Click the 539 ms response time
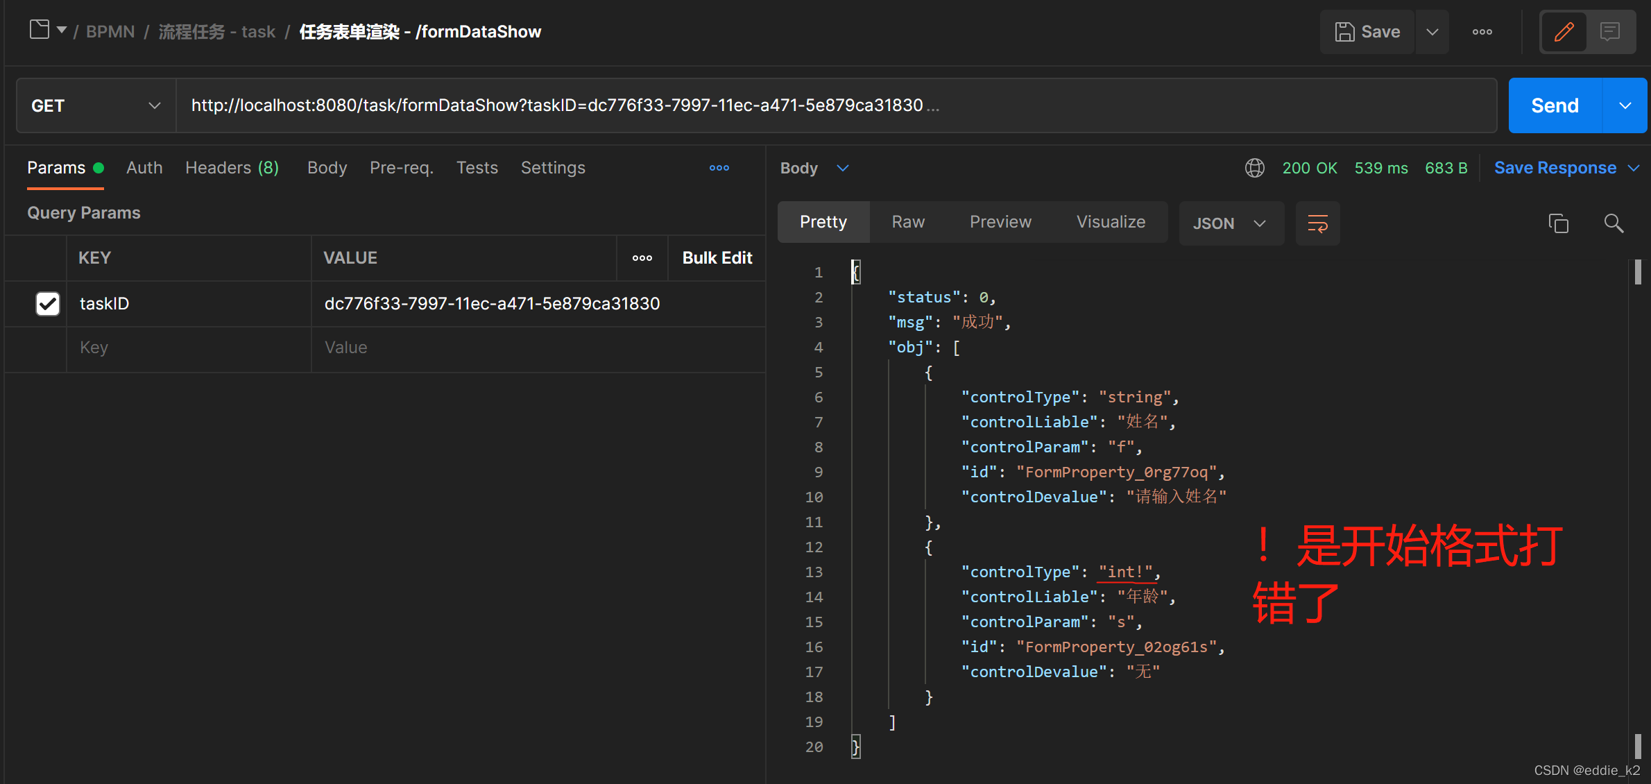This screenshot has height=784, width=1651. [x=1381, y=168]
